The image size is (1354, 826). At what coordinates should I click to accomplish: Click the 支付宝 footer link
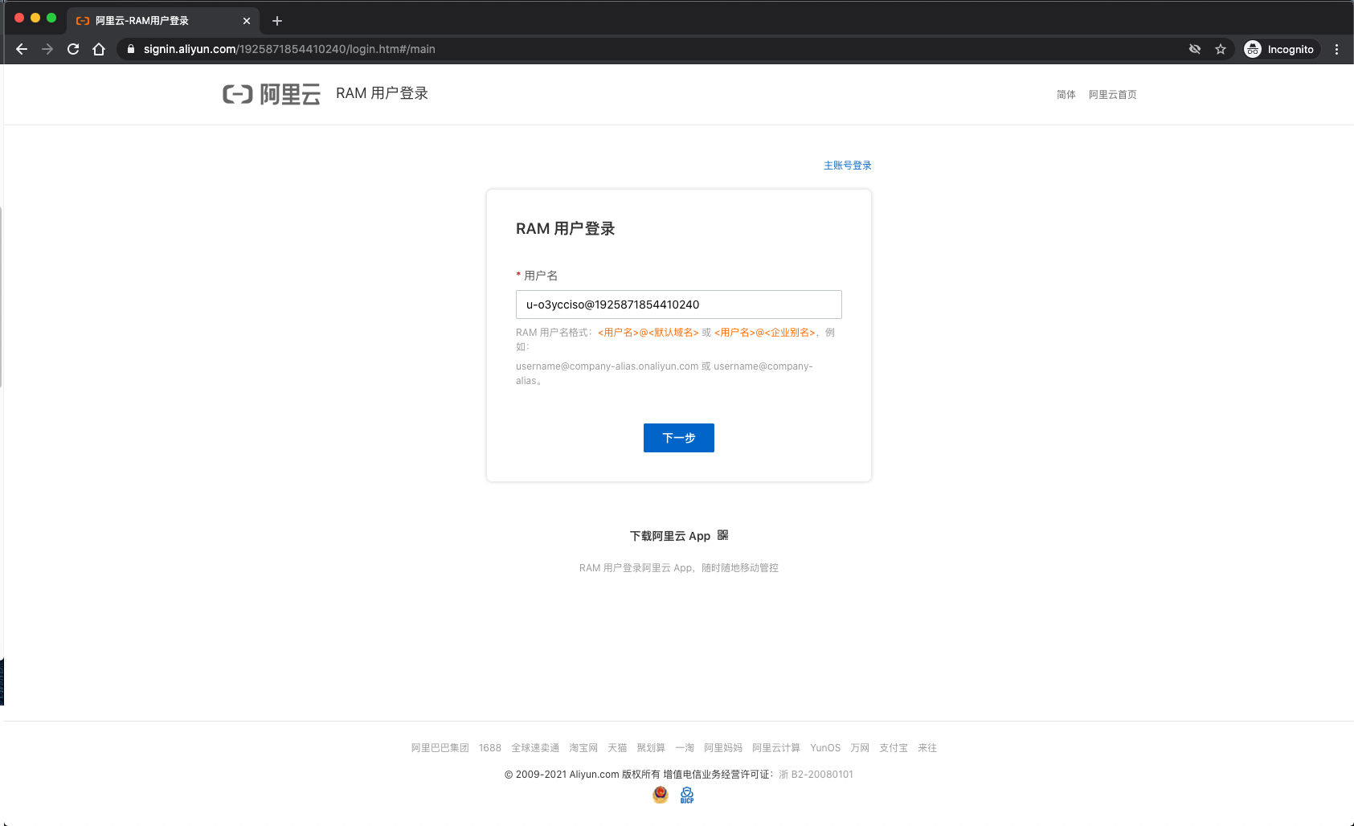click(x=893, y=747)
